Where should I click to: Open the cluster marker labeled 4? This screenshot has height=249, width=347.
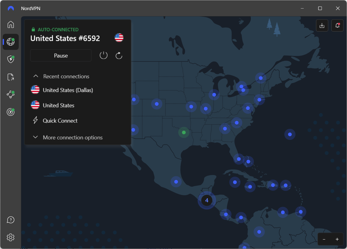(x=207, y=200)
